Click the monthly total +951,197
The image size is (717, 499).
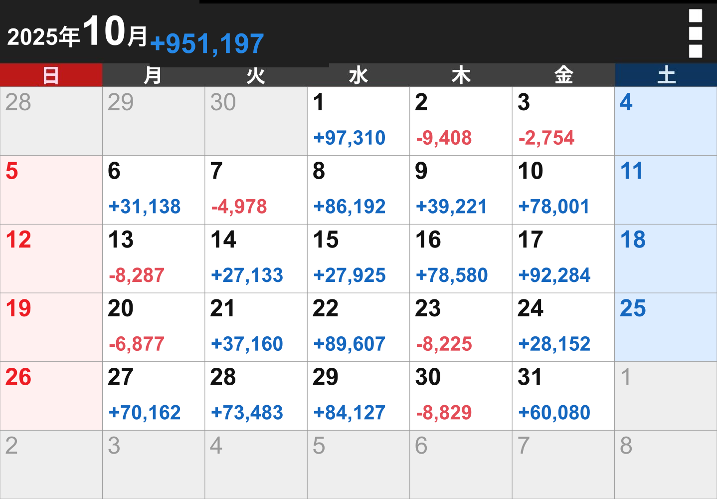click(207, 43)
